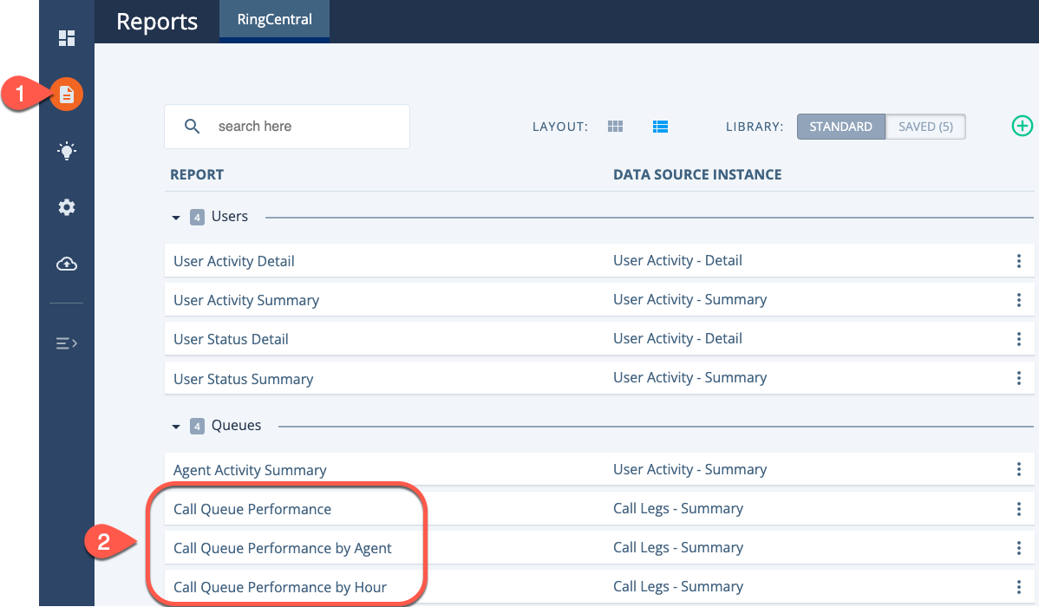Click the lightbulb insights icon

click(x=67, y=151)
